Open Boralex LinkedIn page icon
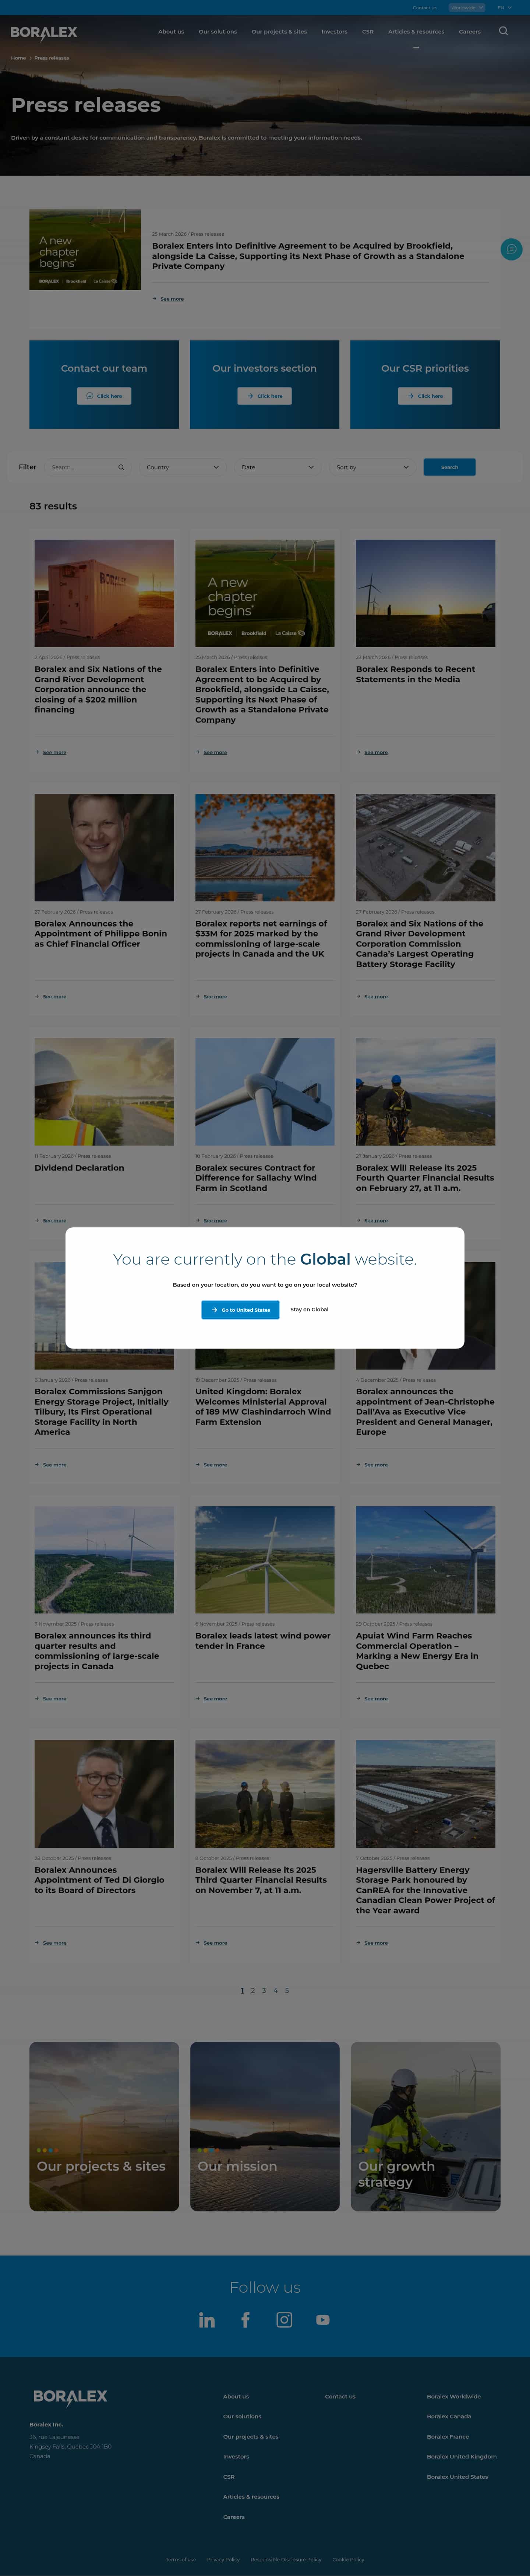 point(207,2320)
